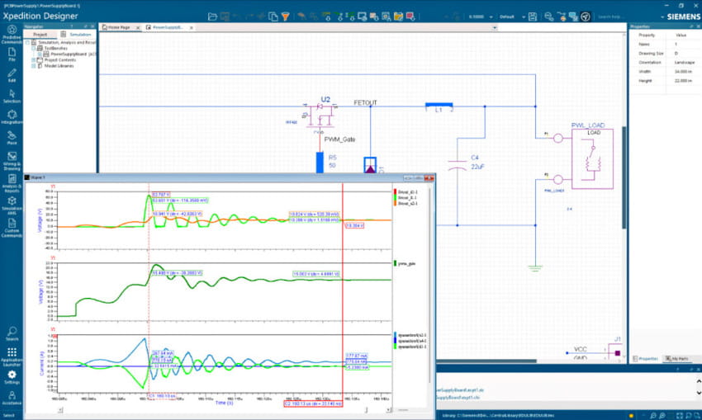Click the Place sidebar icon
The height and width of the screenshot is (420, 702).
click(x=12, y=135)
